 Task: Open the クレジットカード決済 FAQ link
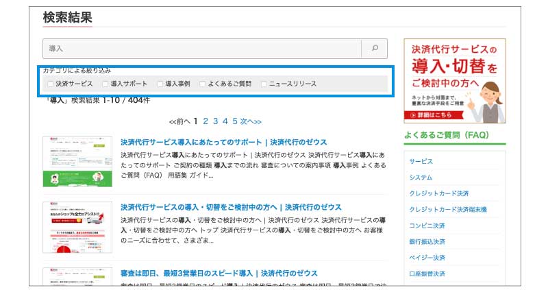click(439, 193)
